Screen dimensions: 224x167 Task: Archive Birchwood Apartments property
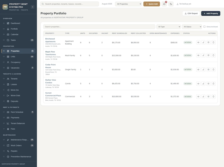point(208,42)
